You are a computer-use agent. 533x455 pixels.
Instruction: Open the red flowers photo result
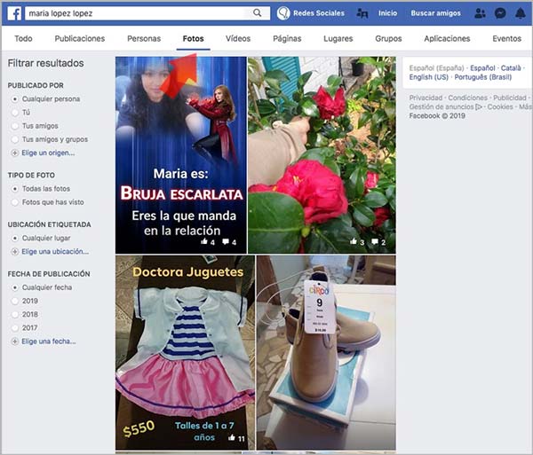tap(322, 155)
